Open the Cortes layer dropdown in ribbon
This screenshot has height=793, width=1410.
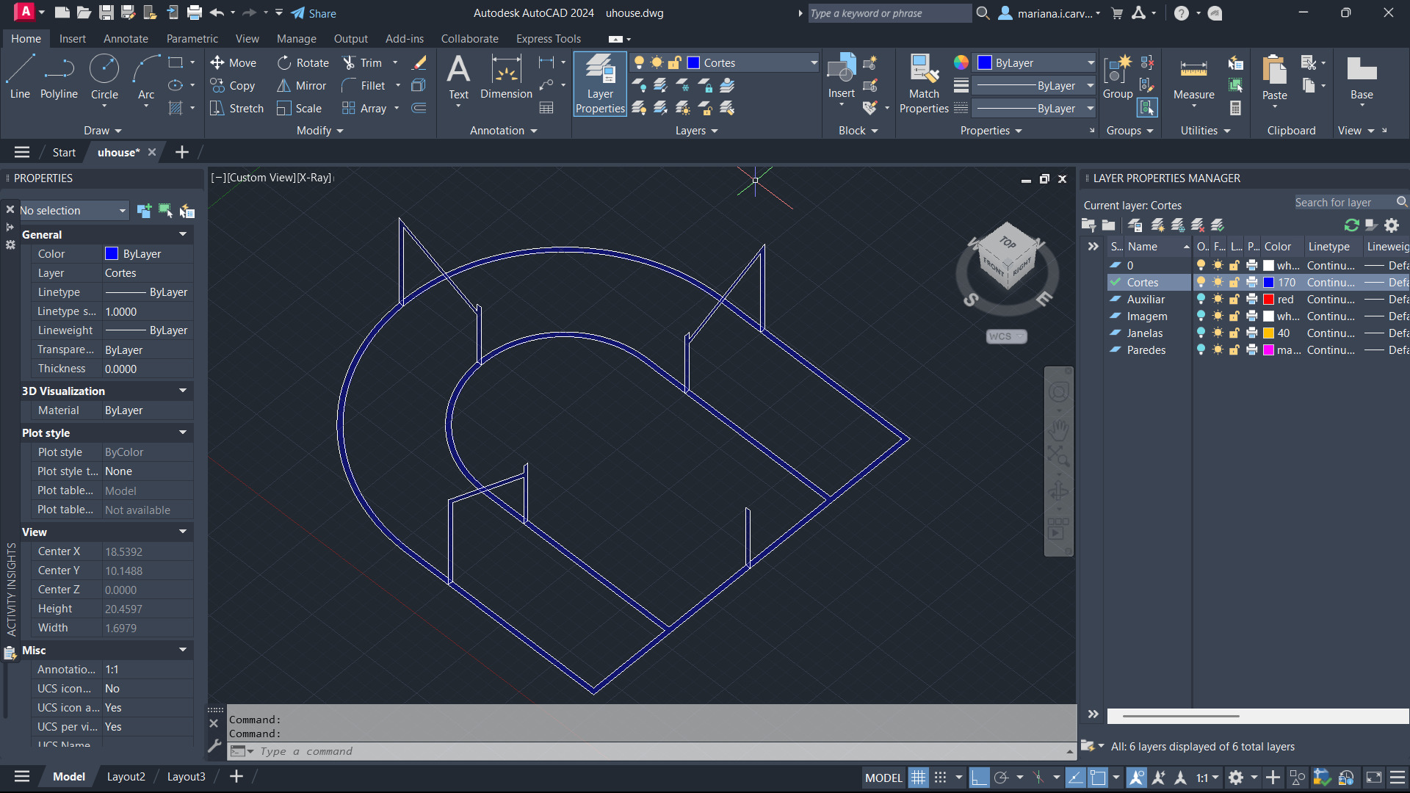(813, 63)
